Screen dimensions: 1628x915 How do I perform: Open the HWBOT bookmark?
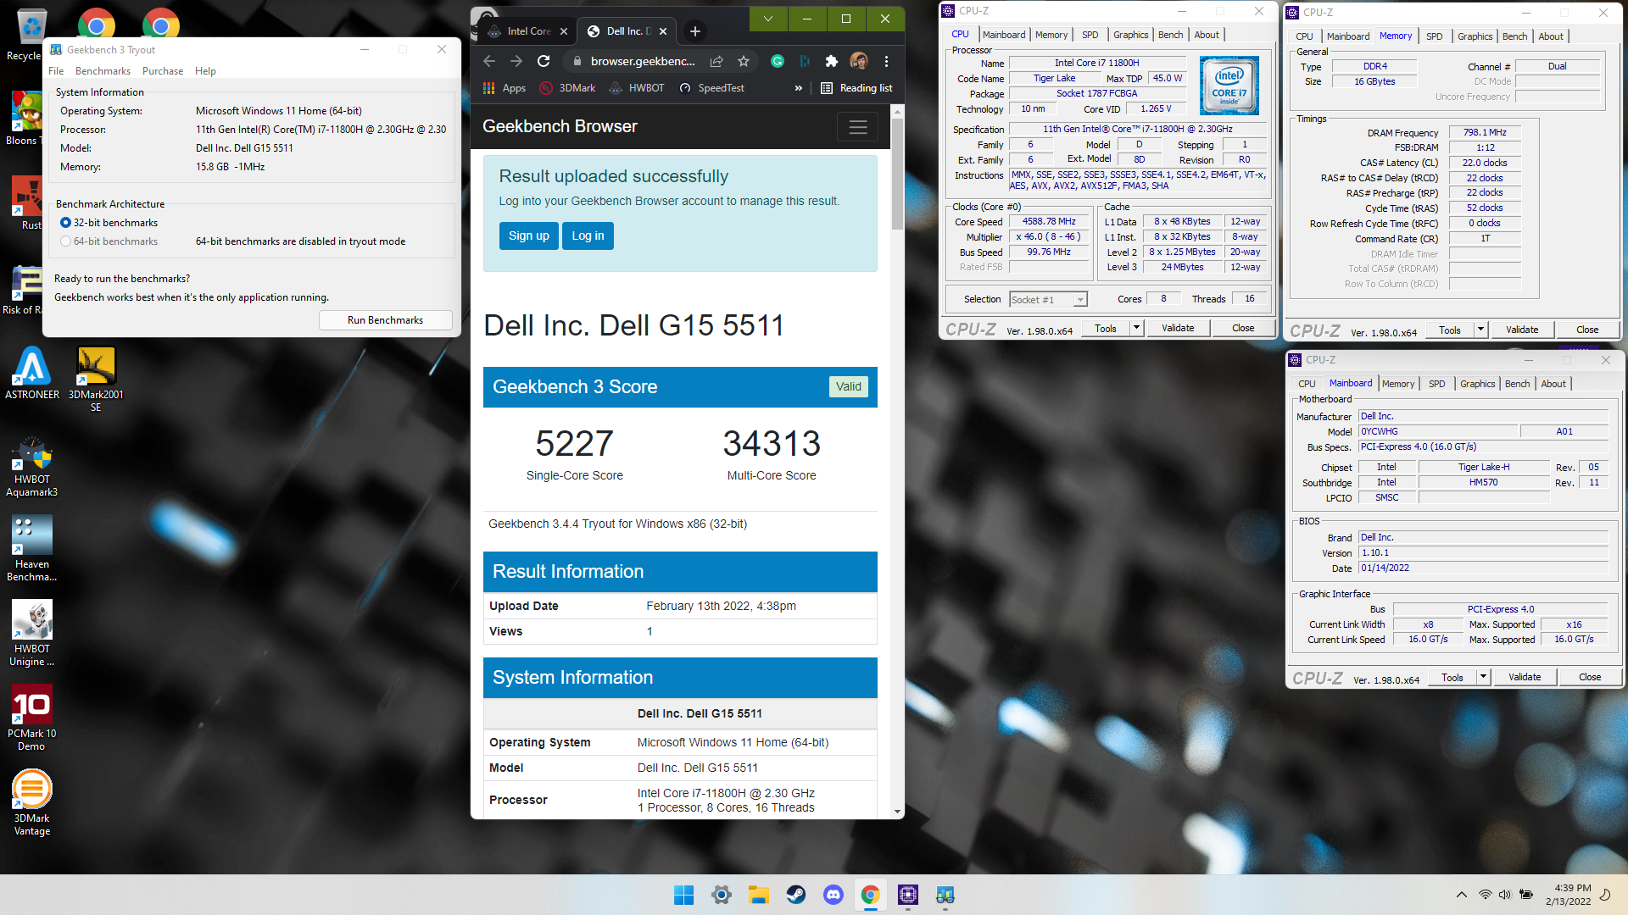[637, 88]
